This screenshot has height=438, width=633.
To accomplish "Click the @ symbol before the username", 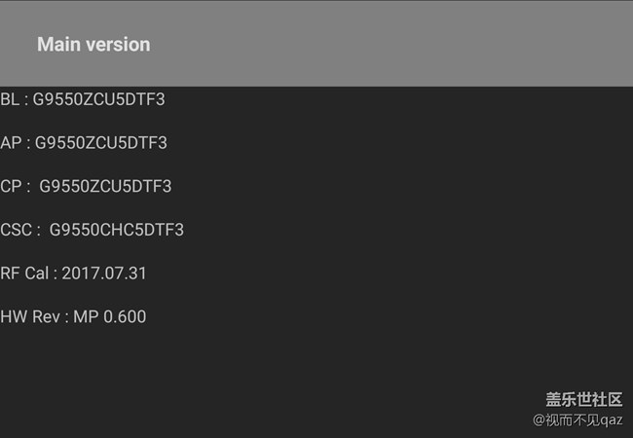I will [538, 420].
